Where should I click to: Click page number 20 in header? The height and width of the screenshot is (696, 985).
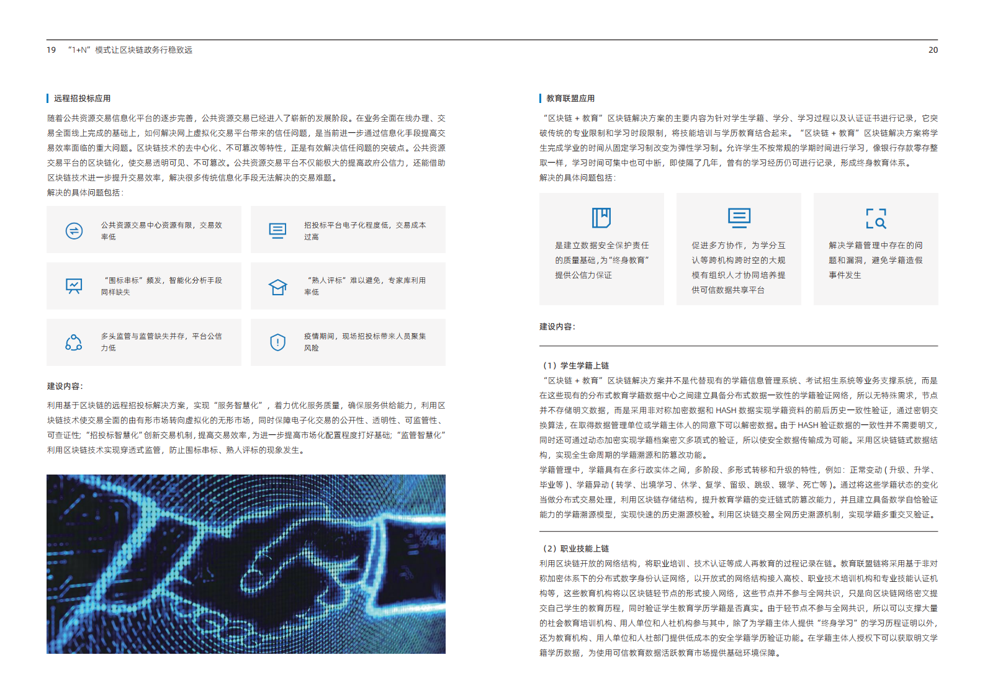933,50
